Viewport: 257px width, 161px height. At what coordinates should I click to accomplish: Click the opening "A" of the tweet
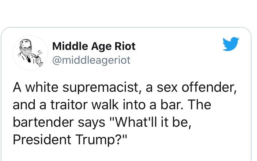point(17,87)
